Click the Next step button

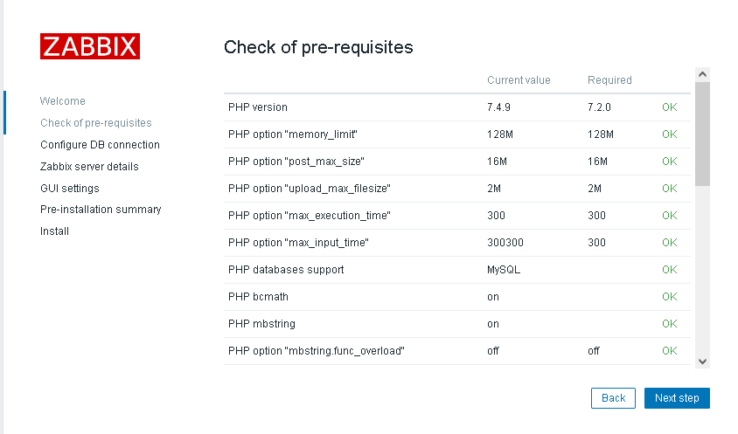tap(677, 398)
